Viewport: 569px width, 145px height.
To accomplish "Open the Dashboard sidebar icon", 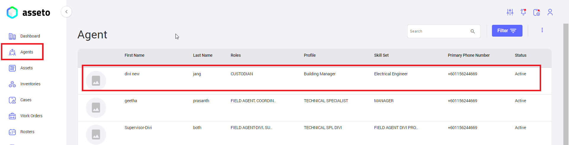I will 12,36.
